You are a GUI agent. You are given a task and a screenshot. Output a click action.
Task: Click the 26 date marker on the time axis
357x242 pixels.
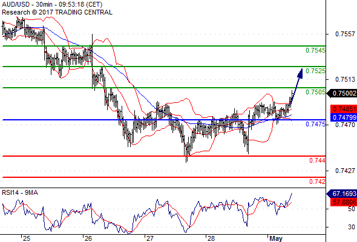click(88, 238)
